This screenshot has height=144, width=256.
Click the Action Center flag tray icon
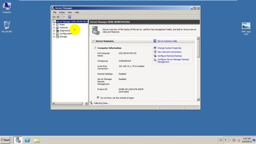229,140
